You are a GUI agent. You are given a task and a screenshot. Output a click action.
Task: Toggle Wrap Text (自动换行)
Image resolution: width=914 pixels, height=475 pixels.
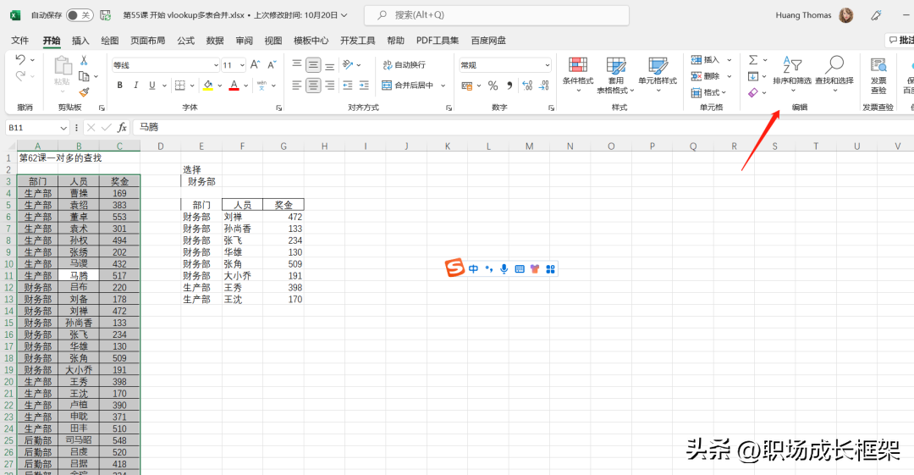[x=405, y=65]
